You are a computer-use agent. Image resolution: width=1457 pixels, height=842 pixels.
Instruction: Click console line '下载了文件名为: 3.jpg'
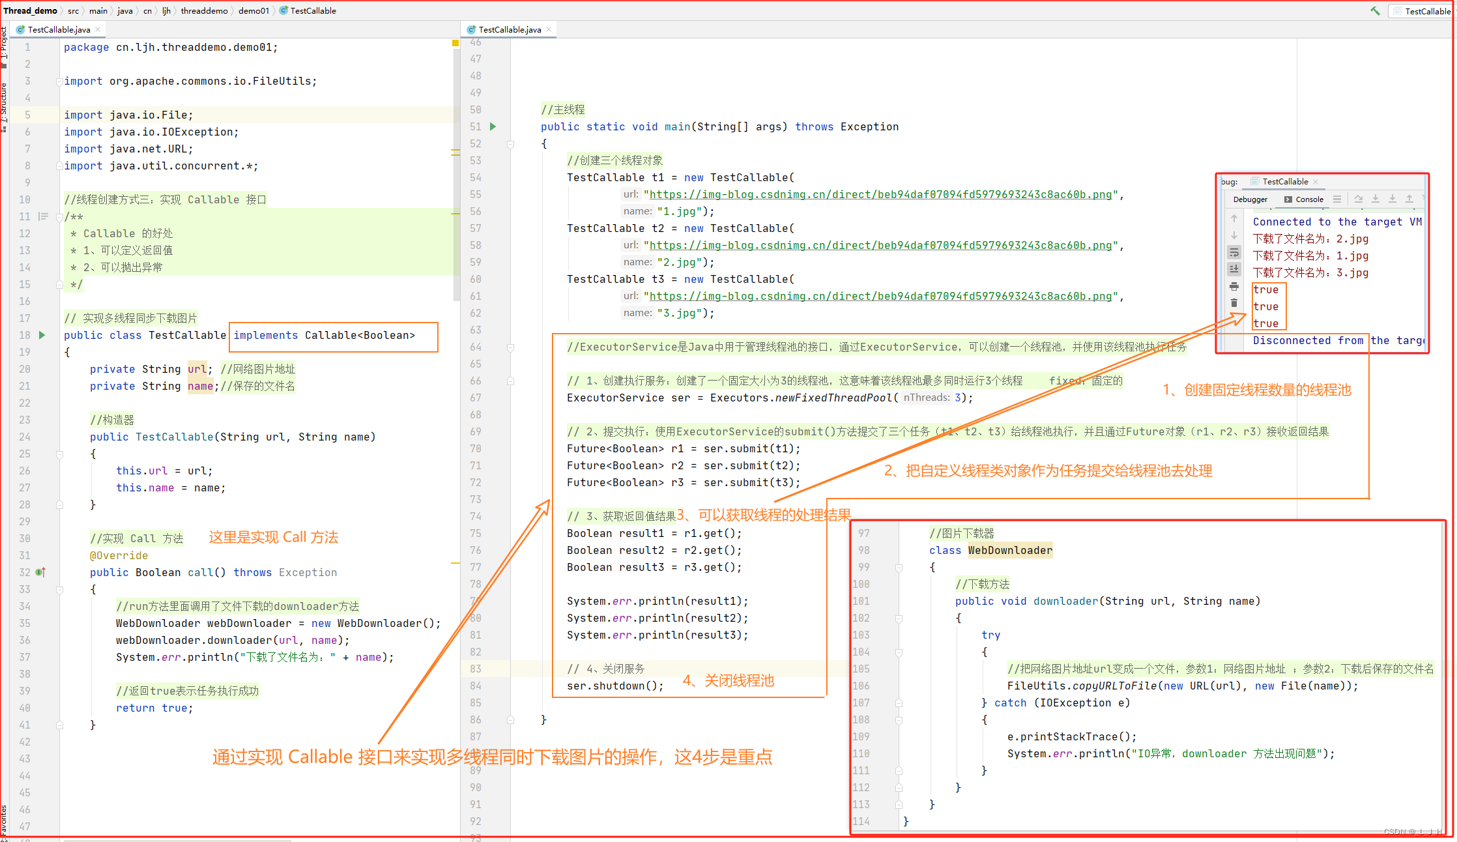(x=1310, y=272)
